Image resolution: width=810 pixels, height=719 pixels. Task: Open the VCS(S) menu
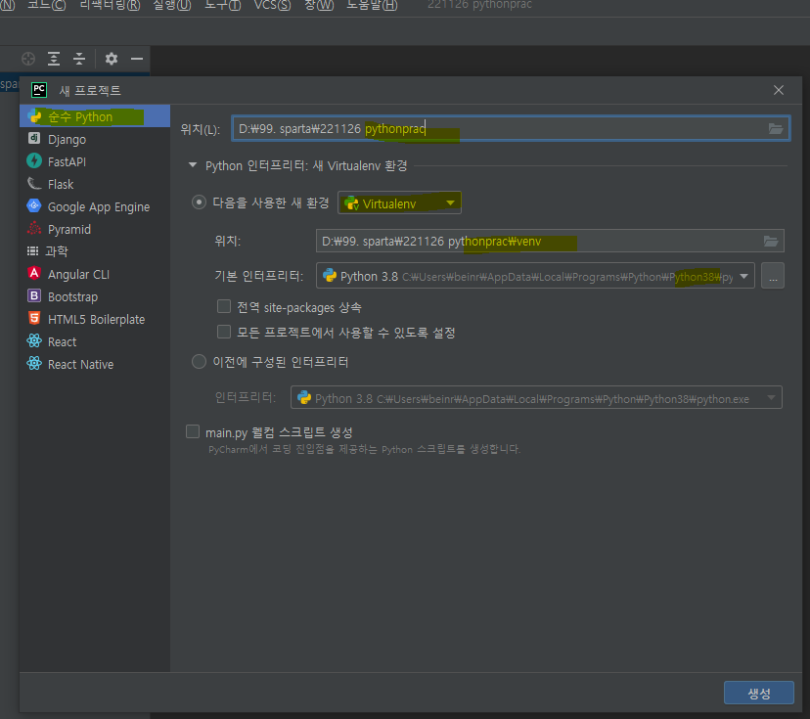tap(272, 5)
